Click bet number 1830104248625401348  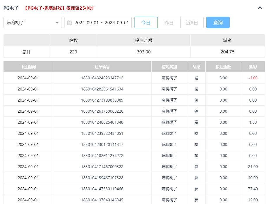102,122
